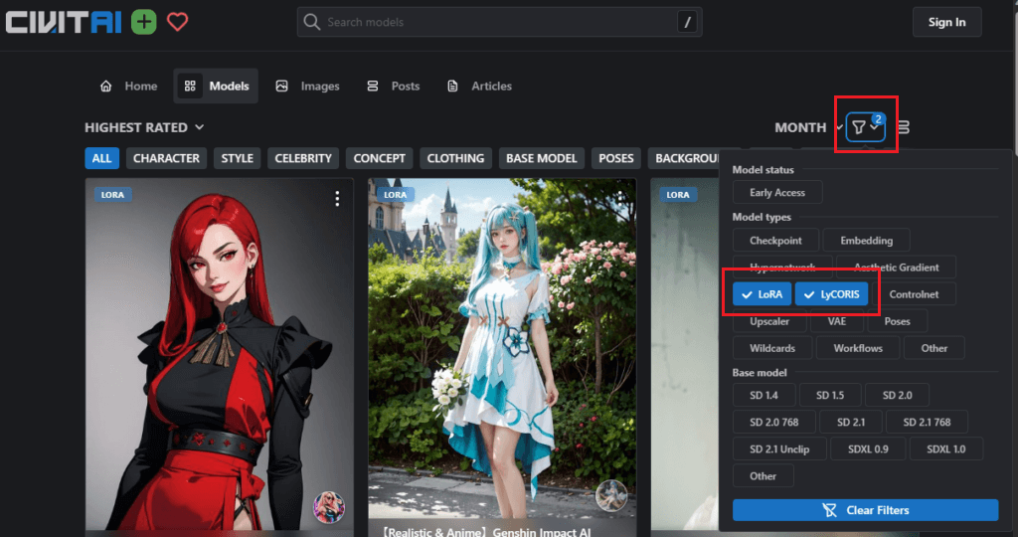Filter by CONCEPT category tag
This screenshot has width=1018, height=537.
(x=379, y=158)
